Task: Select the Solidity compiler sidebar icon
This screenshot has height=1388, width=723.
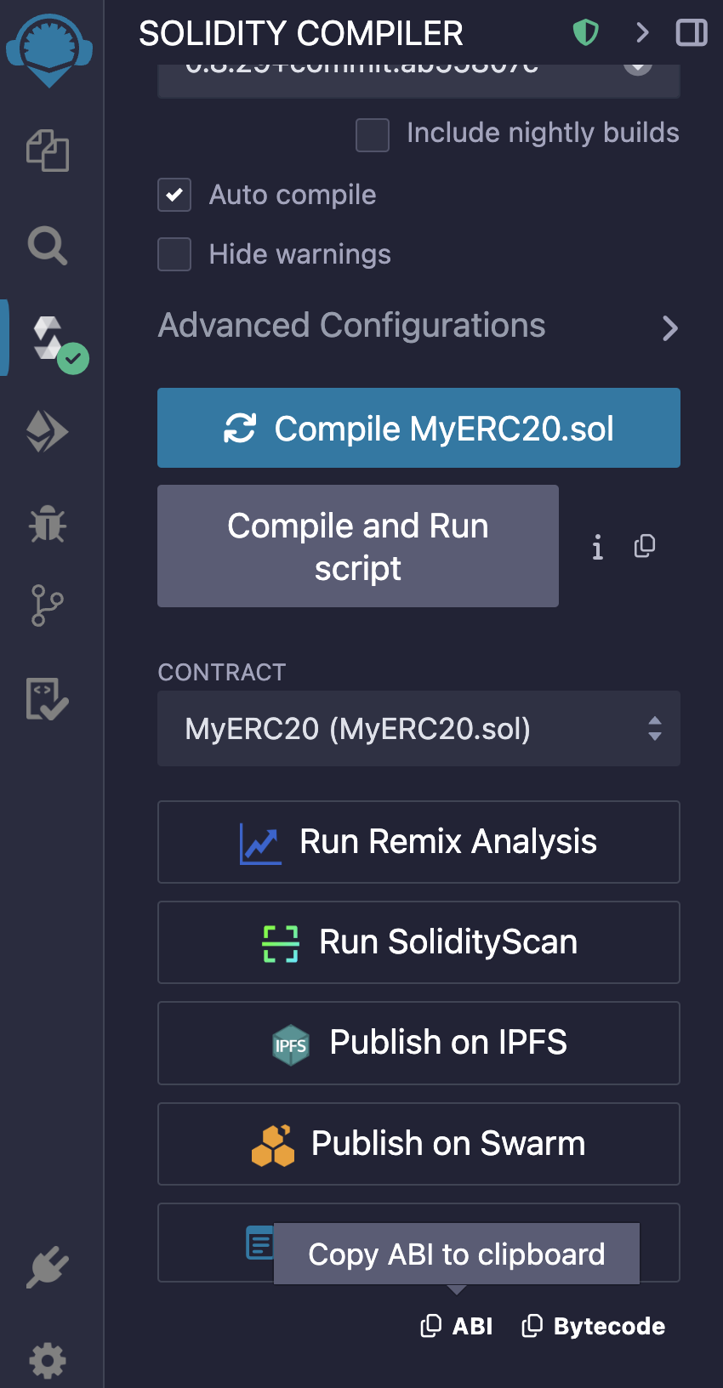Action: (x=49, y=340)
